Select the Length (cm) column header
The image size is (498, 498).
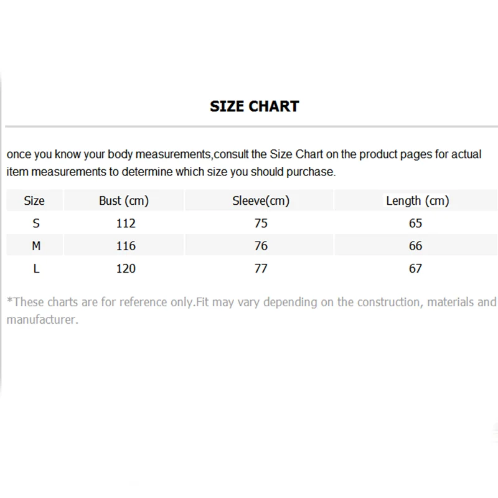[x=417, y=200]
